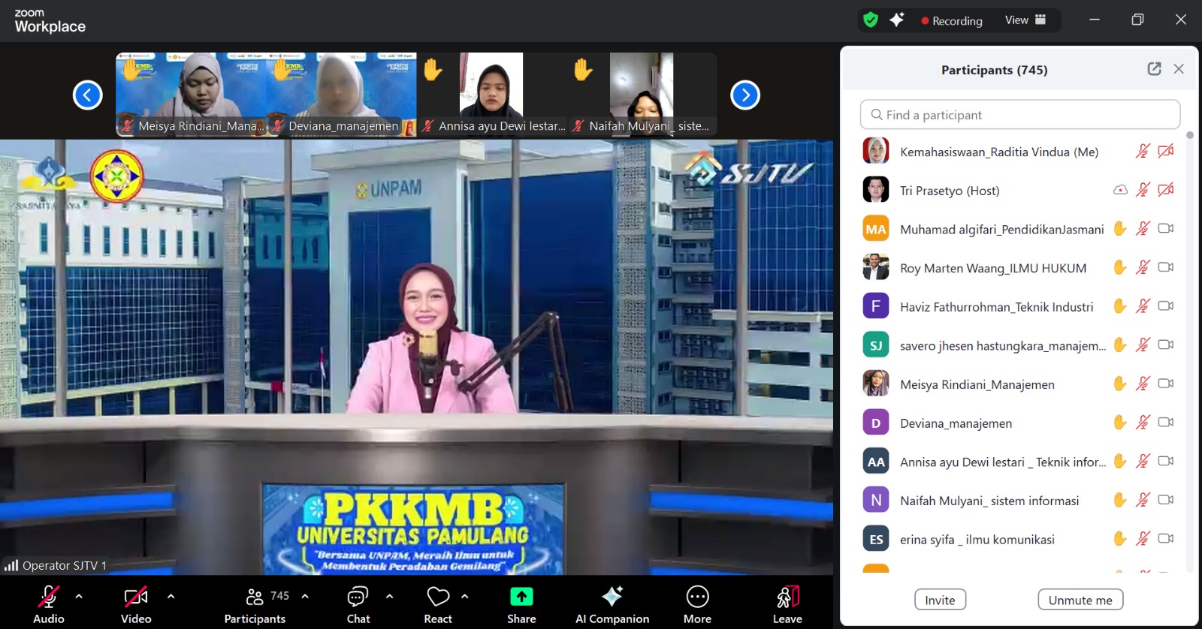Click the Unmute me button
The width and height of the screenshot is (1202, 629).
click(x=1080, y=600)
